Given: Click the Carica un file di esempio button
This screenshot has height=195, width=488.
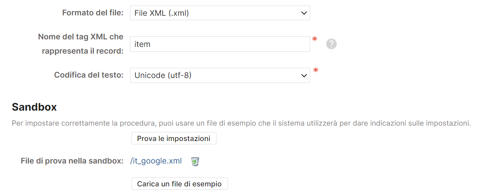Looking at the screenshot, I should click(x=179, y=184).
